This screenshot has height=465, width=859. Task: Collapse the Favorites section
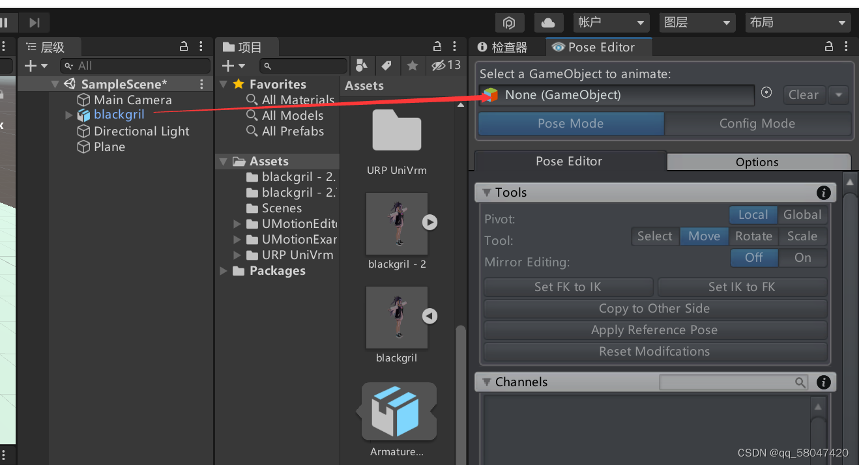224,84
